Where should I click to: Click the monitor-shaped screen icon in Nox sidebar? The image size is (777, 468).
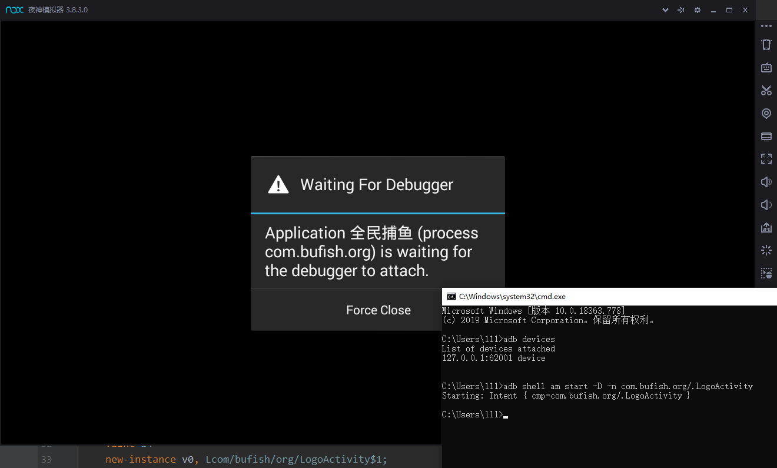coord(766,137)
